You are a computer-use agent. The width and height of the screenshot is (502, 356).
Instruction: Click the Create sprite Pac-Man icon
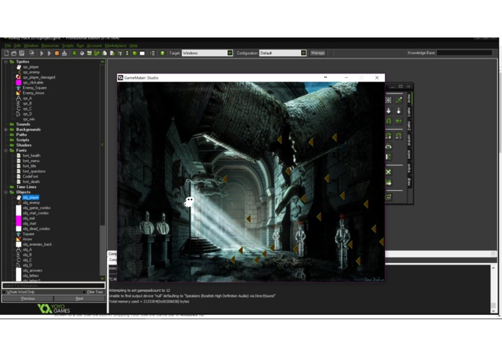coord(74,53)
